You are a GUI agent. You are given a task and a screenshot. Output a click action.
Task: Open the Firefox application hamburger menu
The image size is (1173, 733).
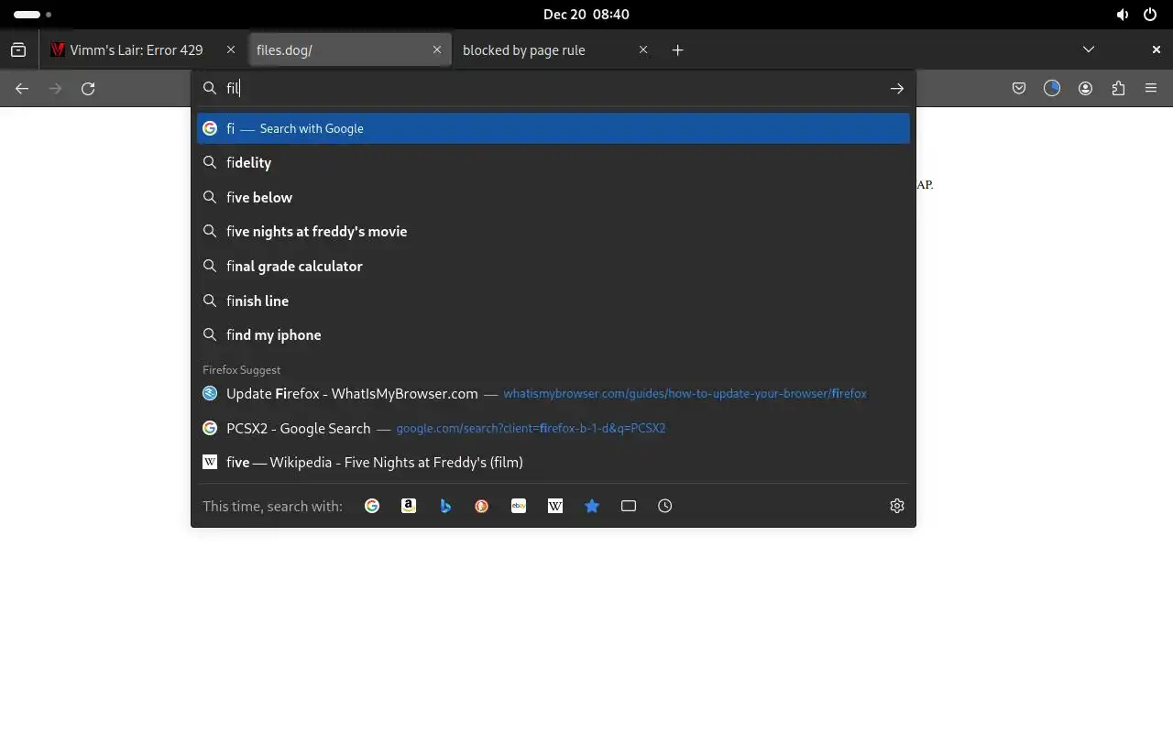pyautogui.click(x=1151, y=89)
